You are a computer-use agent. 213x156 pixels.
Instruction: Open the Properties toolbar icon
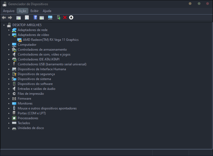27,17
